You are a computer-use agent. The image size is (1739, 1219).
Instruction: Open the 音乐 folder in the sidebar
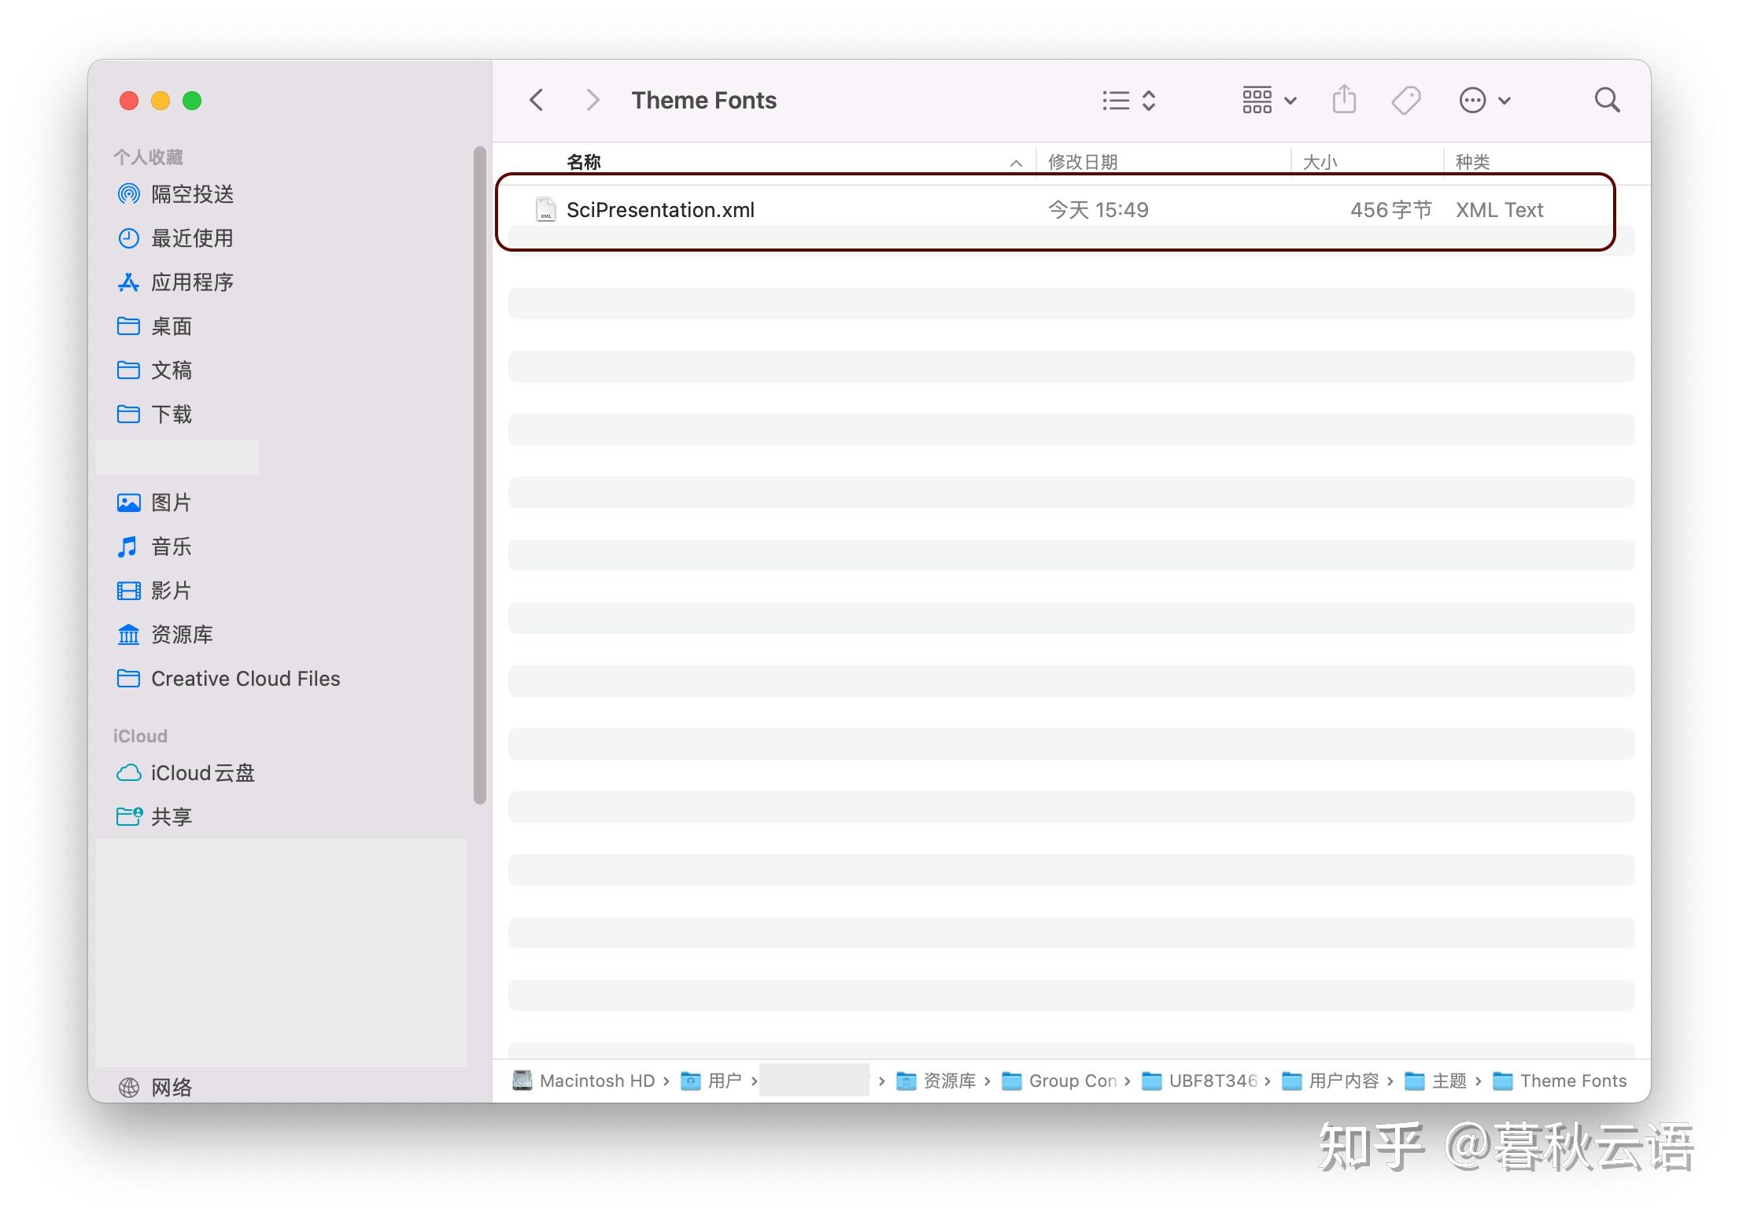tap(172, 546)
